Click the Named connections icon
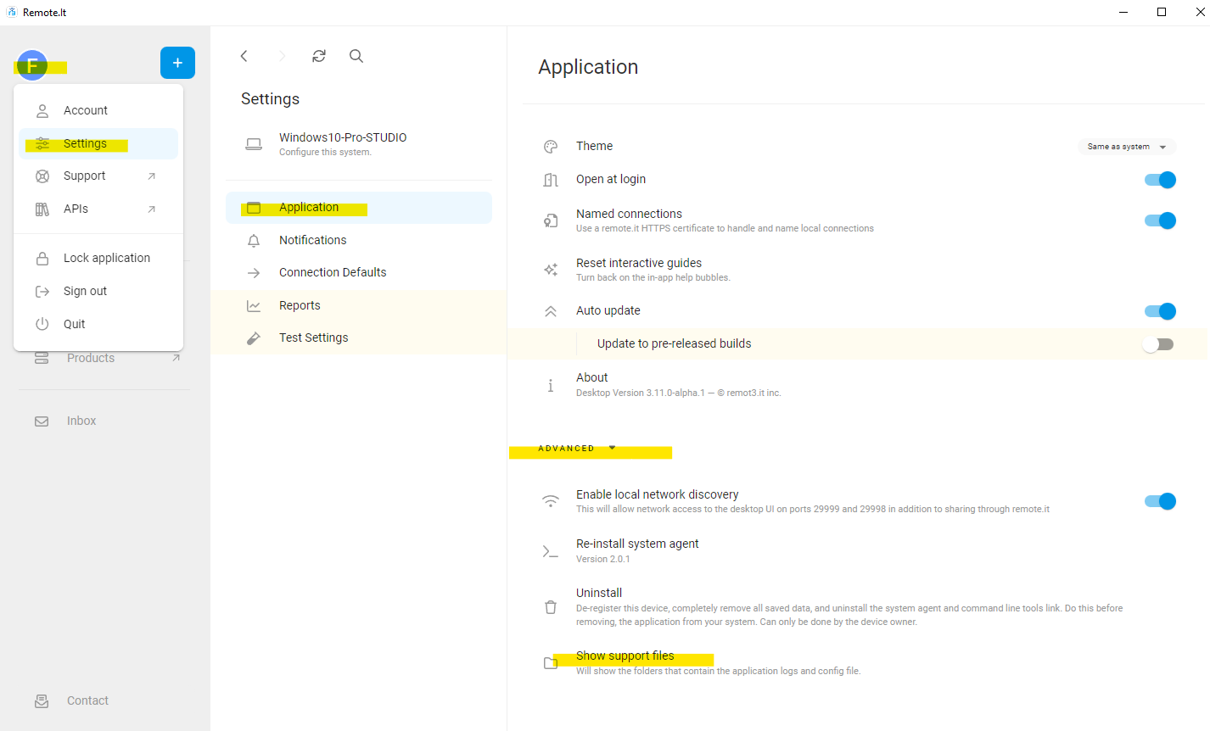The image size is (1210, 731). coord(551,220)
